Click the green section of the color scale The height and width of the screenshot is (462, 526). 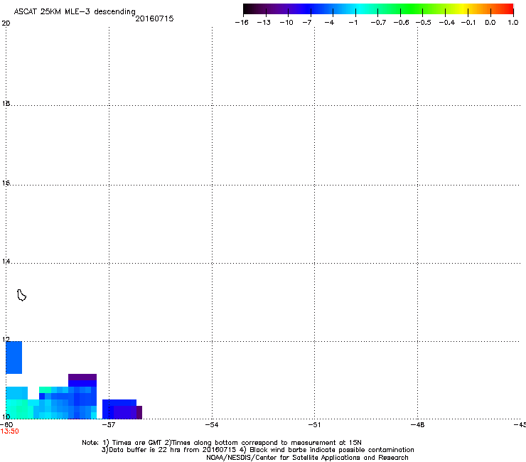pos(412,9)
